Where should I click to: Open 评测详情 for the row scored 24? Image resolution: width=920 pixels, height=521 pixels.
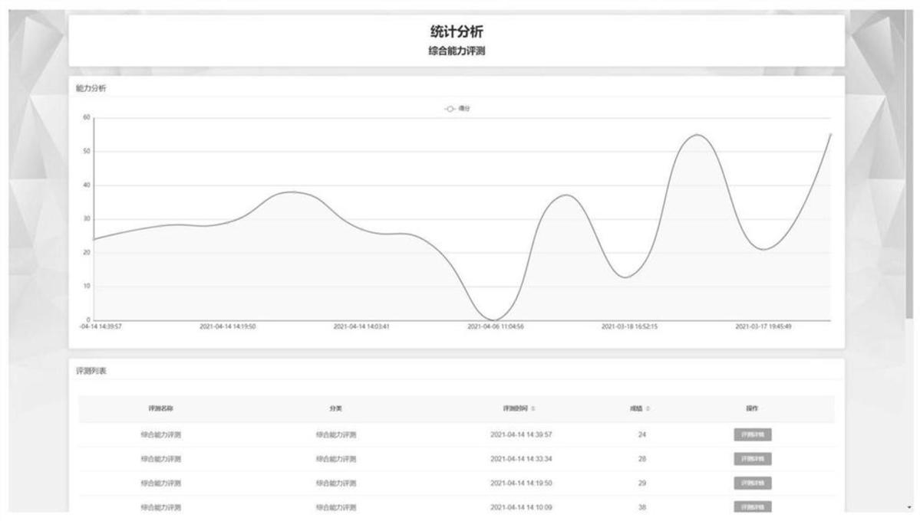pos(752,434)
